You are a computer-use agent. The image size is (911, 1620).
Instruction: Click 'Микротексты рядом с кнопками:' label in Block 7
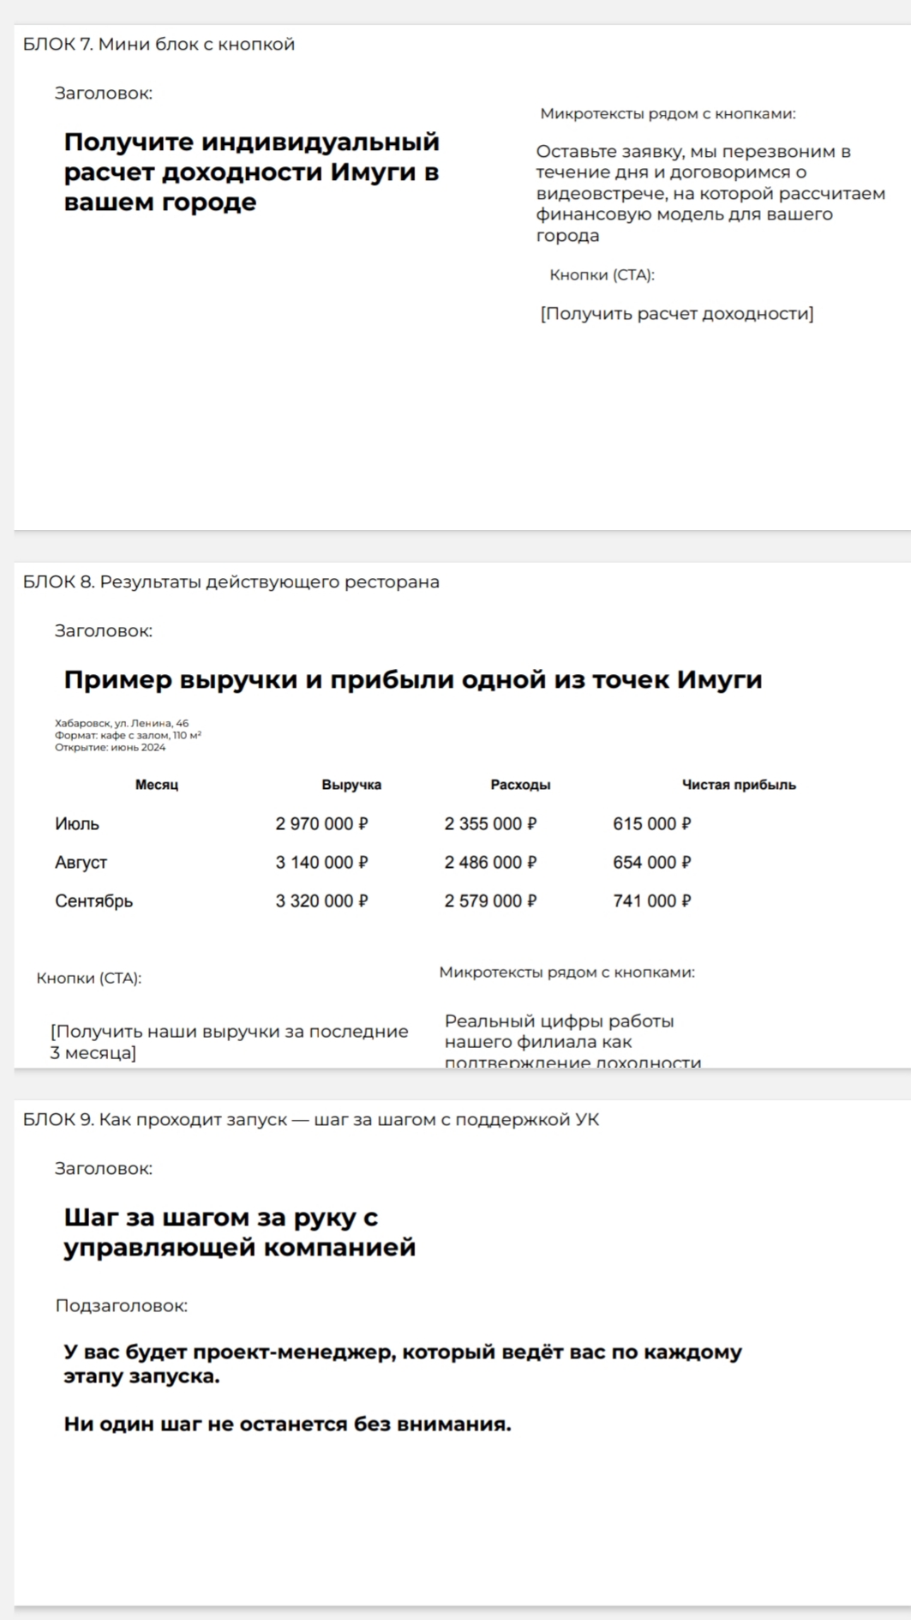pyautogui.click(x=668, y=113)
